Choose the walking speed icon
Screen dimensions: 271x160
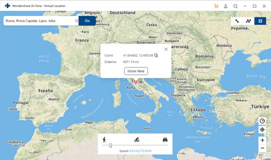pos(104,140)
